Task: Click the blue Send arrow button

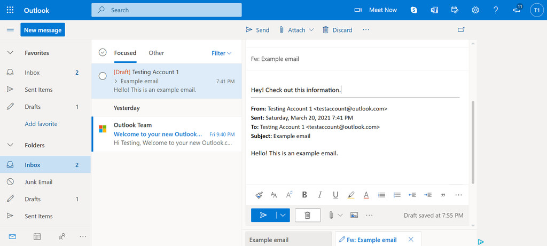Action: [263, 215]
